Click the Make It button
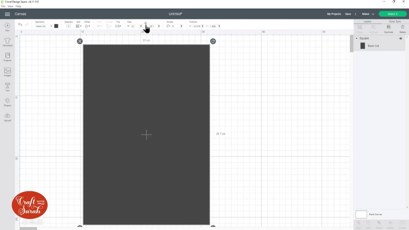The width and height of the screenshot is (409, 230). click(x=393, y=14)
